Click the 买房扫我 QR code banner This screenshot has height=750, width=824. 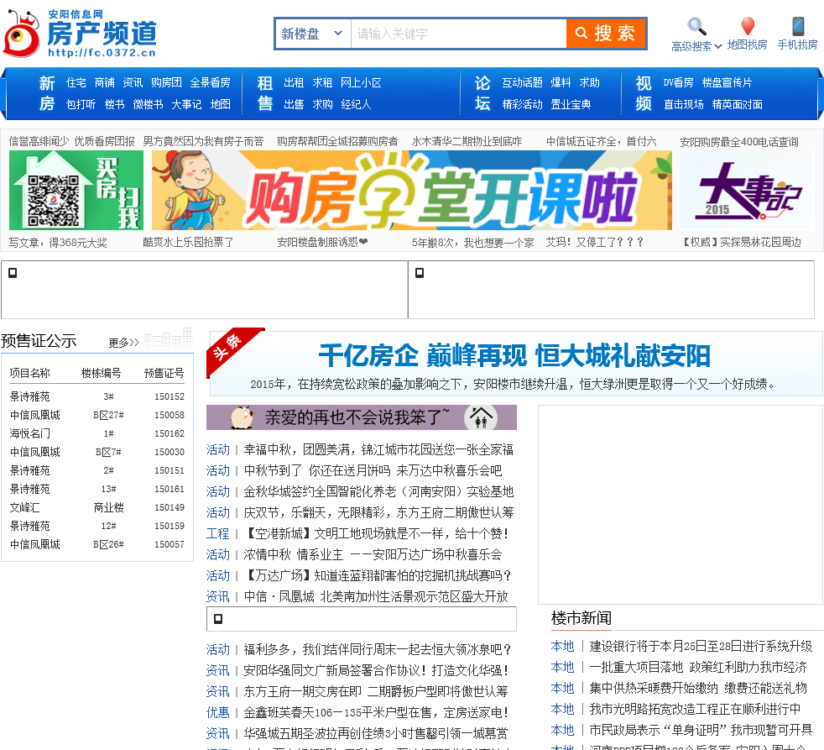pos(76,190)
